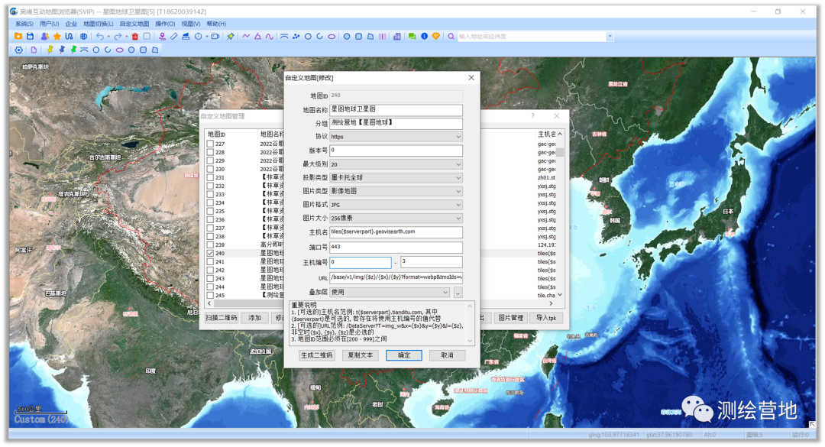
Task: Expand the address search box dropdown arrow
Action: click(610, 37)
